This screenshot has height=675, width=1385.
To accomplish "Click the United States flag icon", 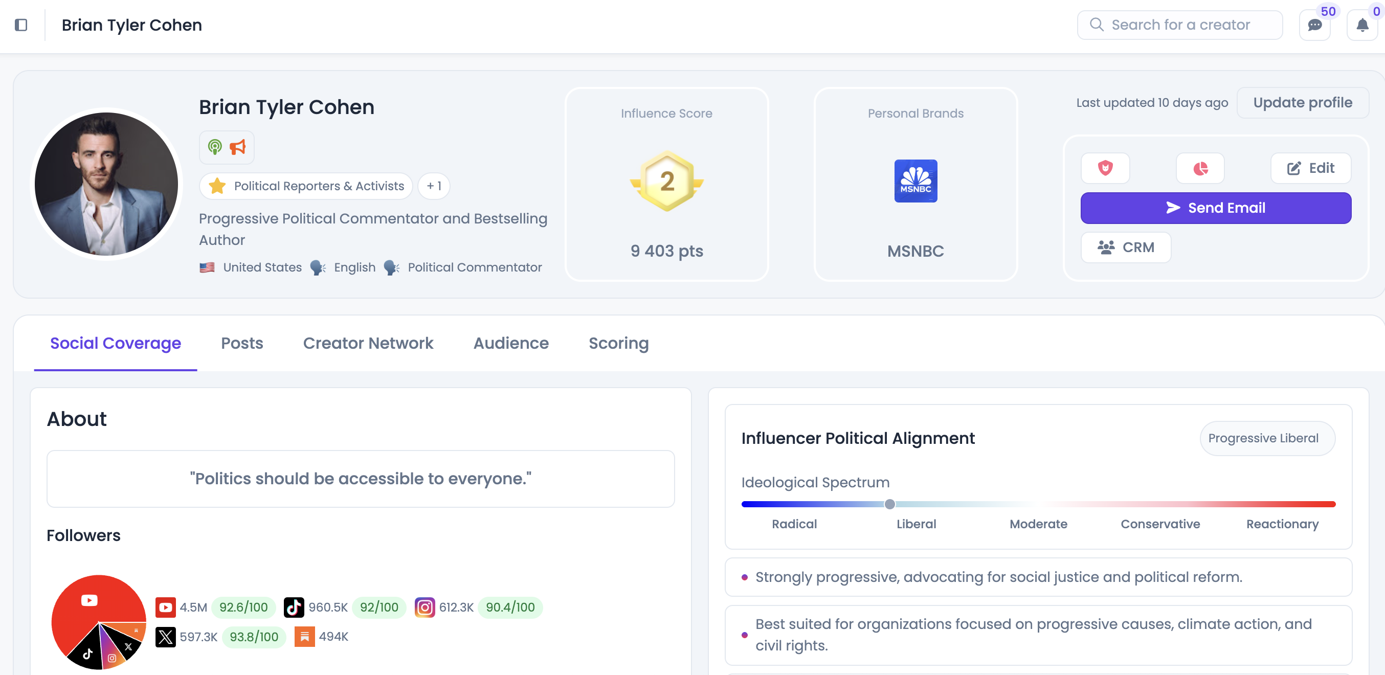I will (207, 267).
